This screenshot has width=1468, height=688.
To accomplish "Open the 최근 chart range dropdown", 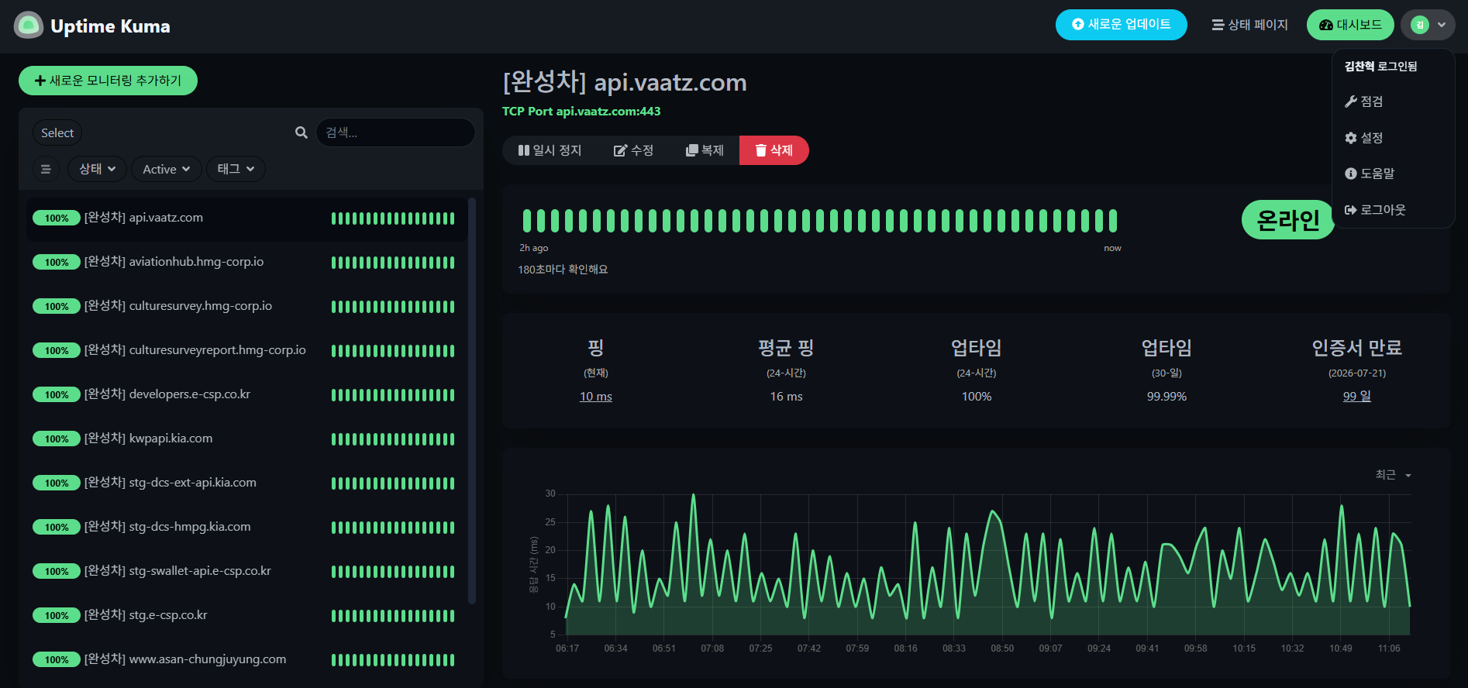I will [1393, 475].
